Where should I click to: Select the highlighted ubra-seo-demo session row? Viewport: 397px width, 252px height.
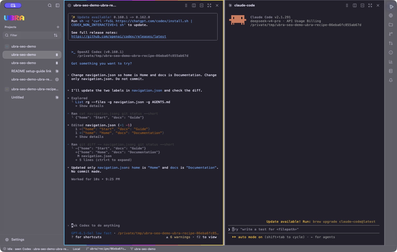coord(32,55)
